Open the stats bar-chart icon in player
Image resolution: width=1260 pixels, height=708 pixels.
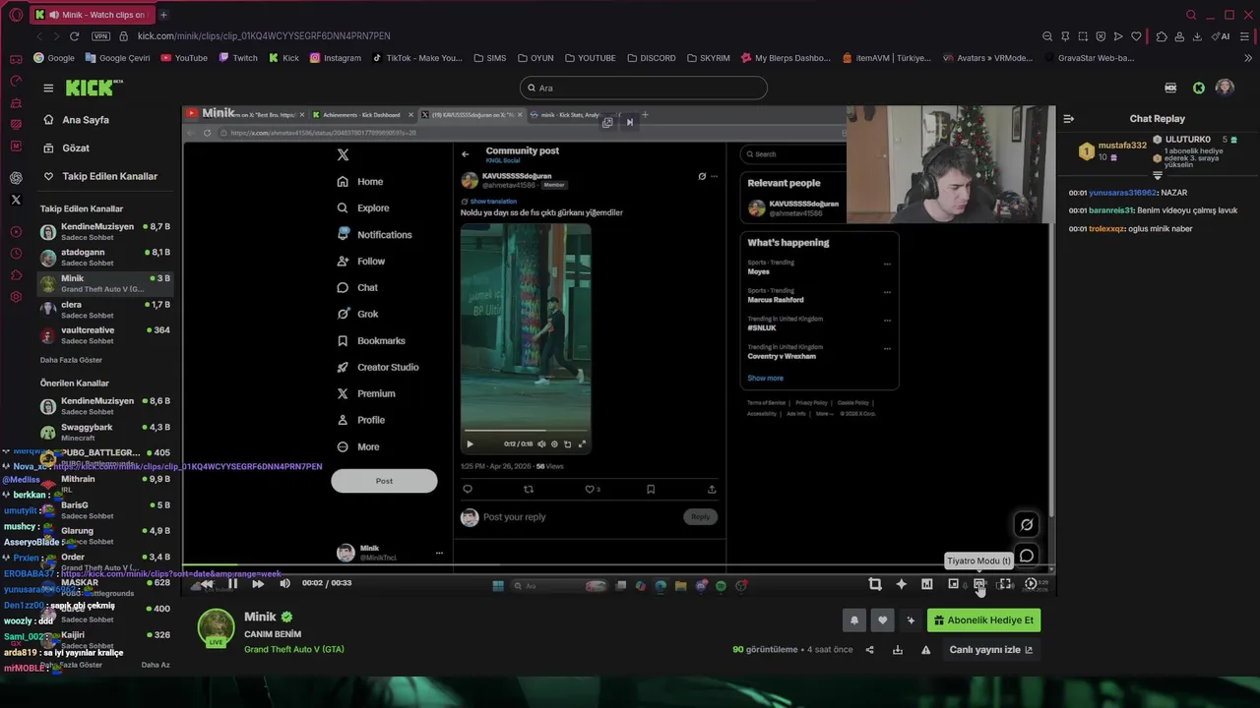[926, 584]
